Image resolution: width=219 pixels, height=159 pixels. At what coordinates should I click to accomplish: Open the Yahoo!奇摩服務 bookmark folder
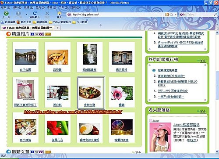pos(60,22)
